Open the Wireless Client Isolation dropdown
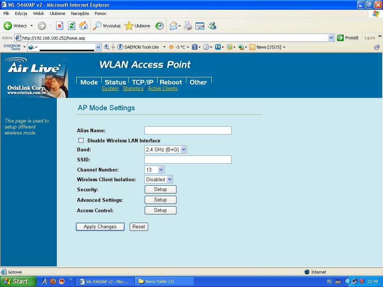The height and width of the screenshot is (287, 383). (159, 179)
